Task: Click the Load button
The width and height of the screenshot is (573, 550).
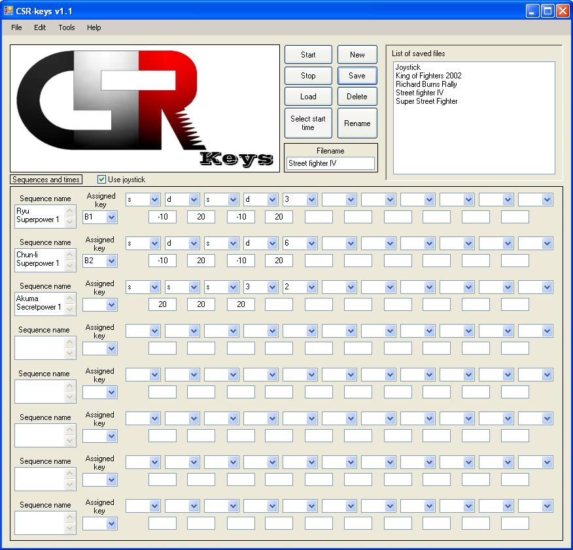Action: click(x=308, y=97)
